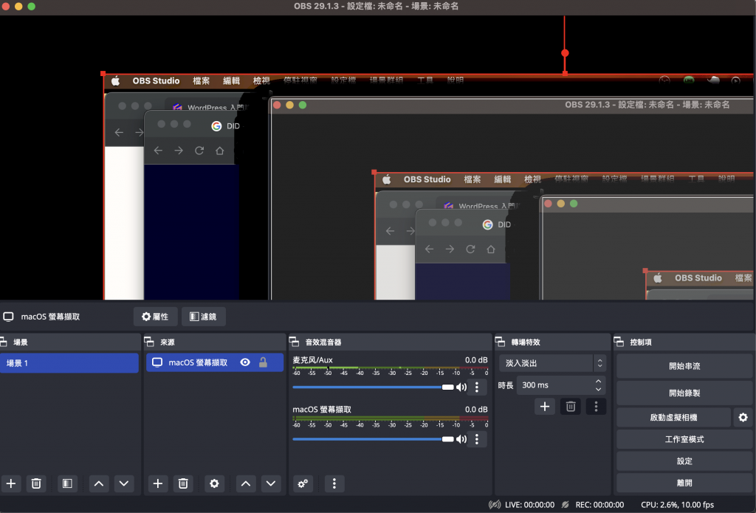Click the red rotation handle in preview
This screenshot has width=756, height=513.
tap(565, 53)
